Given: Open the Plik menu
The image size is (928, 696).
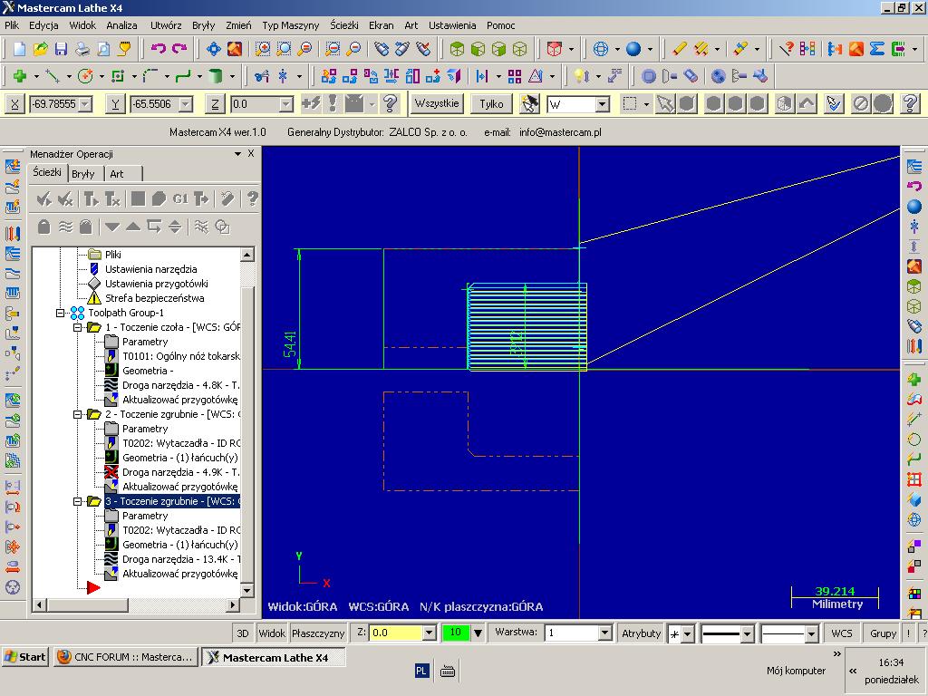Looking at the screenshot, I should (12, 25).
